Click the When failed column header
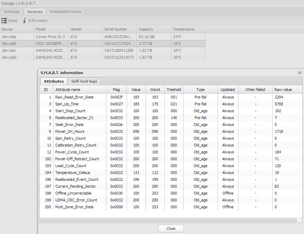Image resolution: width=304 pixels, height=234 pixels. tap(255, 90)
